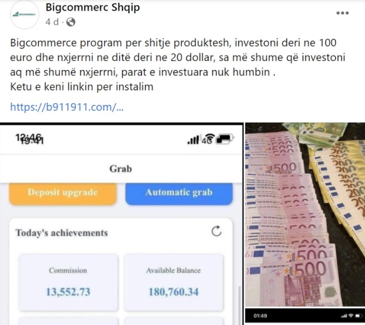Click the refresh icon in Today's achievements
This screenshot has height=325, width=365.
(216, 231)
